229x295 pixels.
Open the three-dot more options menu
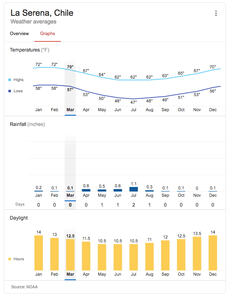216,13
